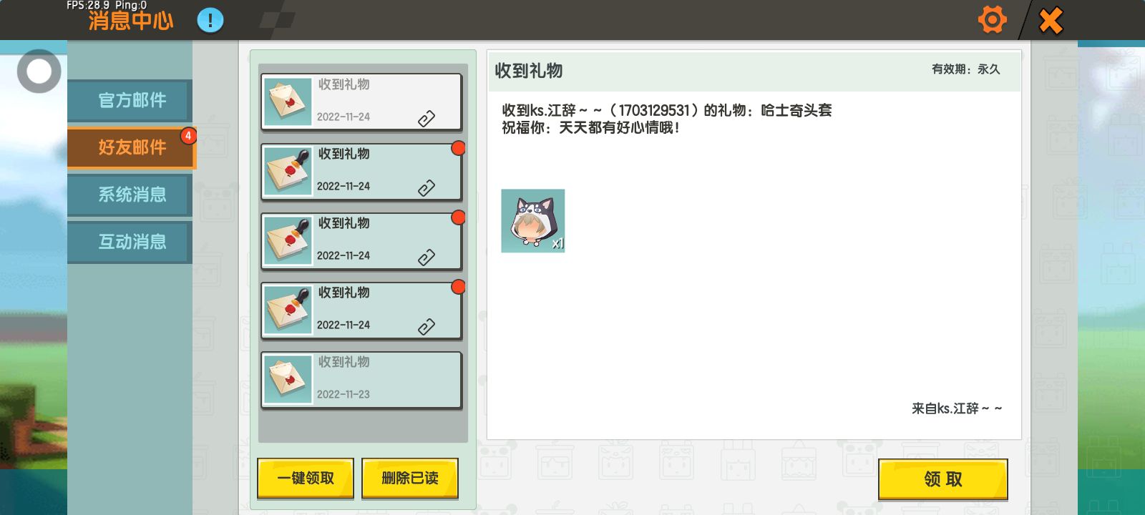
Task: Click the envelope icon of the first mail
Action: point(288,102)
